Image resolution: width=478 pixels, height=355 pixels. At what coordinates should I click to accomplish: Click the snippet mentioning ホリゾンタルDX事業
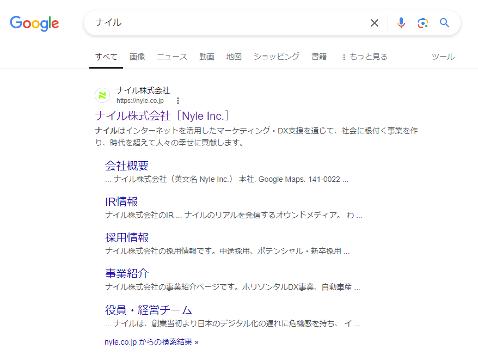[x=232, y=287]
